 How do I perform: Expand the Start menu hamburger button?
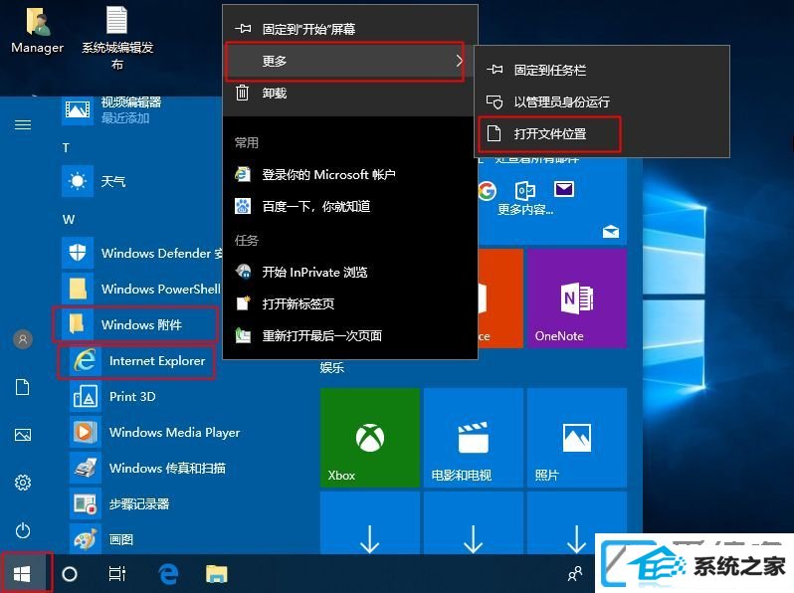23,124
